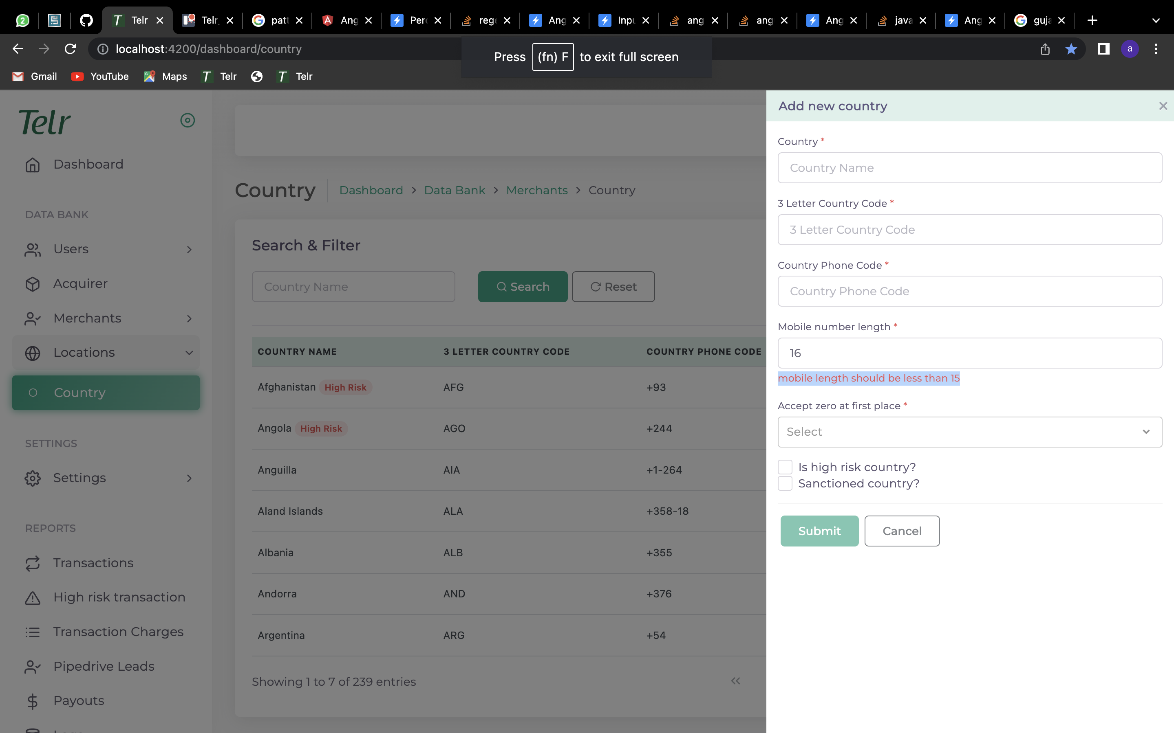The height and width of the screenshot is (733, 1174).
Task: Click the Telr logo
Action: [x=44, y=122]
